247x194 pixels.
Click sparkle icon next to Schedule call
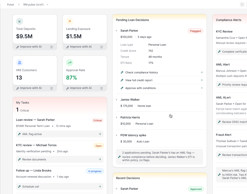(19, 187)
